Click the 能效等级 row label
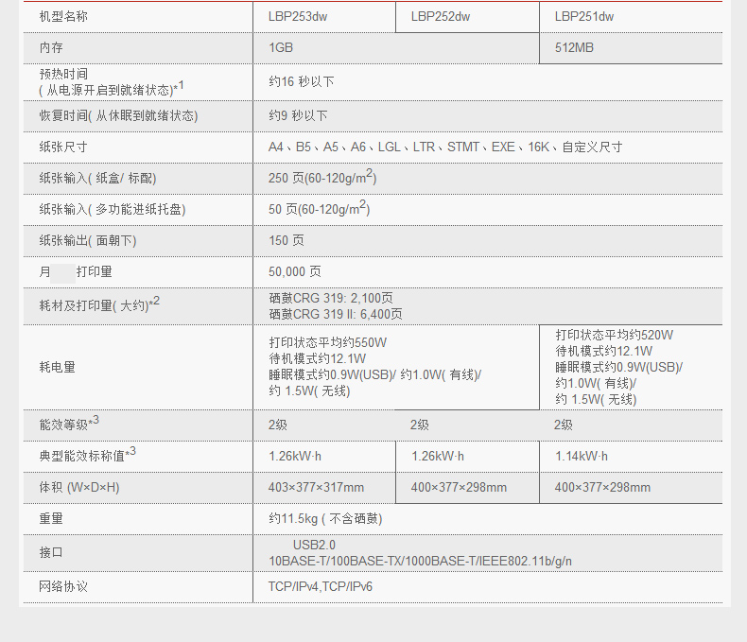 click(x=69, y=424)
